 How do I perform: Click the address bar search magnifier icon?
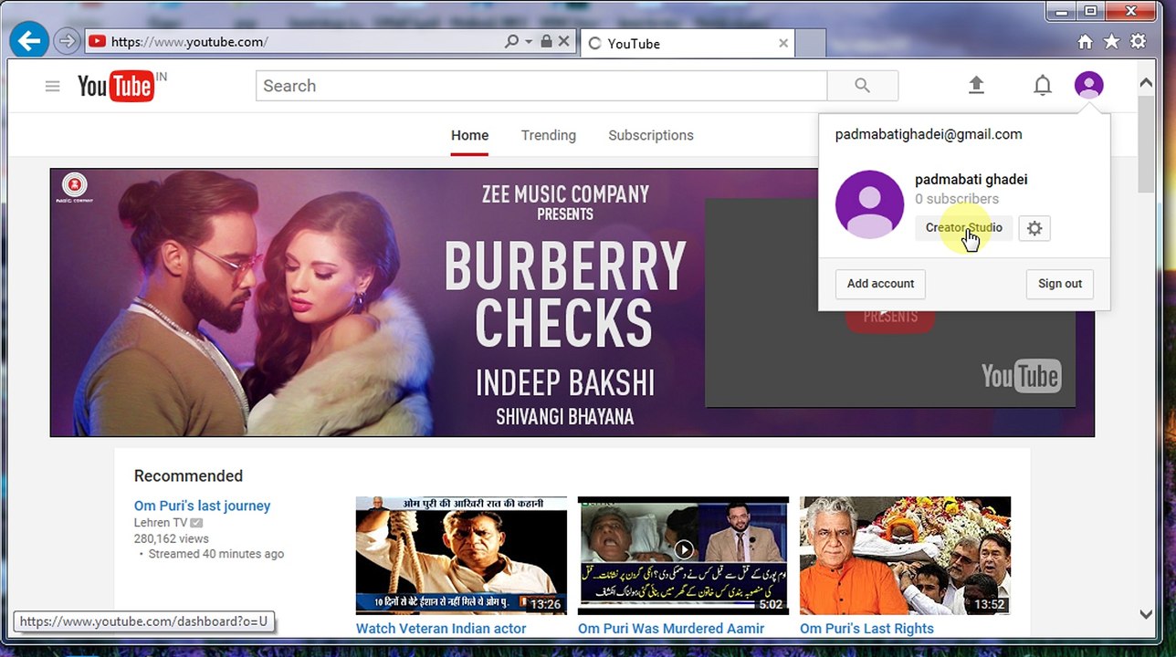pos(512,41)
